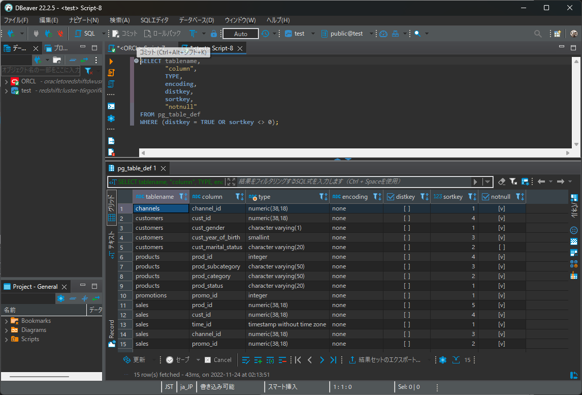Go to last row of results
The height and width of the screenshot is (395, 582).
333,360
